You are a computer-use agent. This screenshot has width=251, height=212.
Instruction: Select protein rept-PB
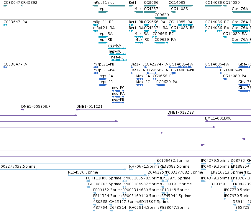[106, 82]
